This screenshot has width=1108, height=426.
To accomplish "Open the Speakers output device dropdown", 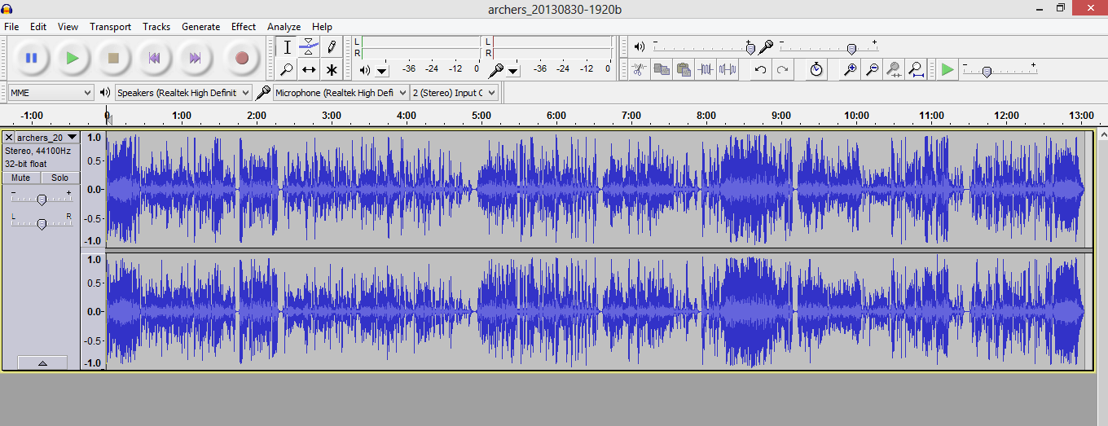I will [183, 93].
